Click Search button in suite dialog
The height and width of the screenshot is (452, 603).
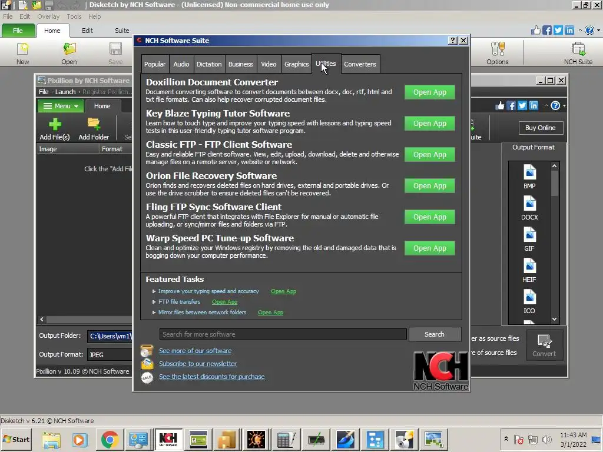(x=435, y=334)
